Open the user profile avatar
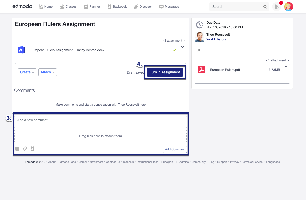This screenshot has height=200, width=306. [x=289, y=7]
